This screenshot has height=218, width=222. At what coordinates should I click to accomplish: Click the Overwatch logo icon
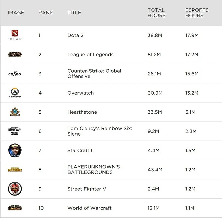click(x=15, y=93)
